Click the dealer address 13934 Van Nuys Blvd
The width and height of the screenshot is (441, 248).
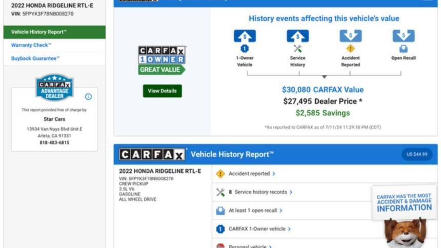pyautogui.click(x=54, y=129)
